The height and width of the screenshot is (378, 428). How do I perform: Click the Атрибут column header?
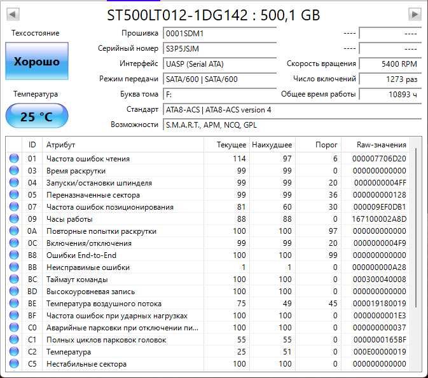pos(123,145)
